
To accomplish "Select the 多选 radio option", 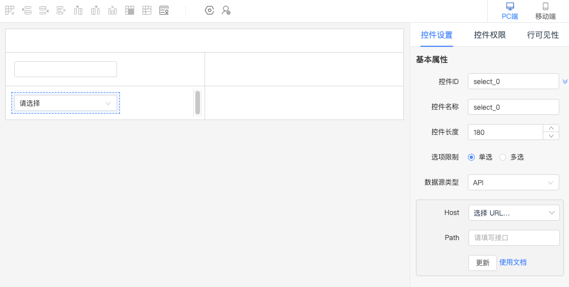I will pyautogui.click(x=512, y=157).
